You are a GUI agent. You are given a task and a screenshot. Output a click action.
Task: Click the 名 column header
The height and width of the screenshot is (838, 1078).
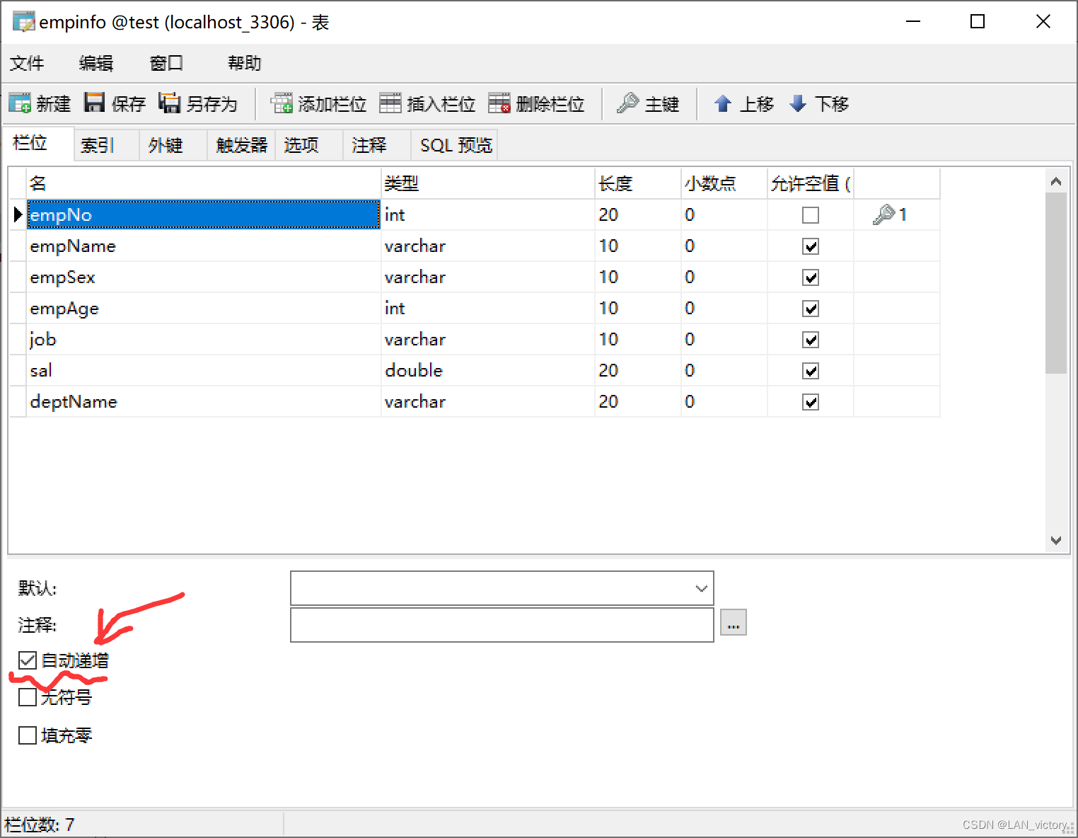(204, 183)
